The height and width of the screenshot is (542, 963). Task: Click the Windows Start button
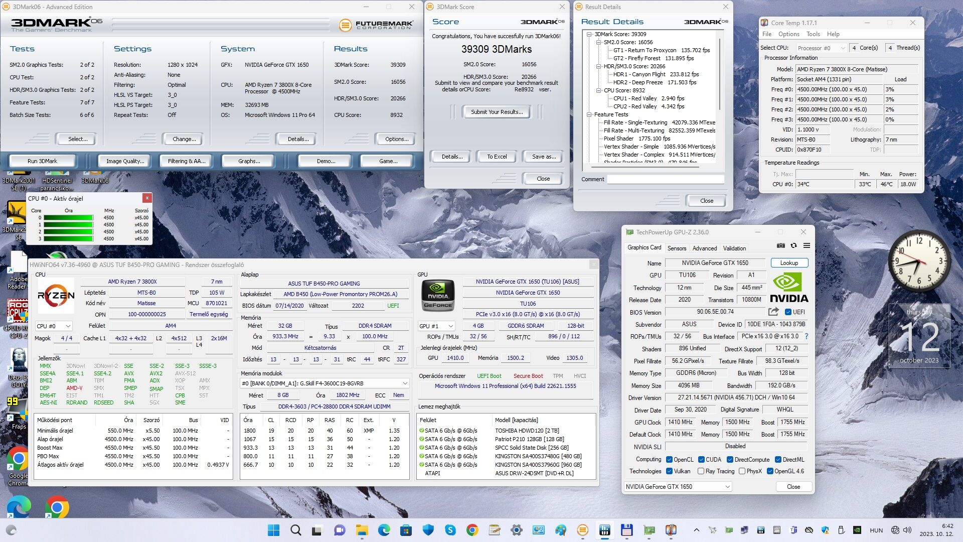point(274,530)
